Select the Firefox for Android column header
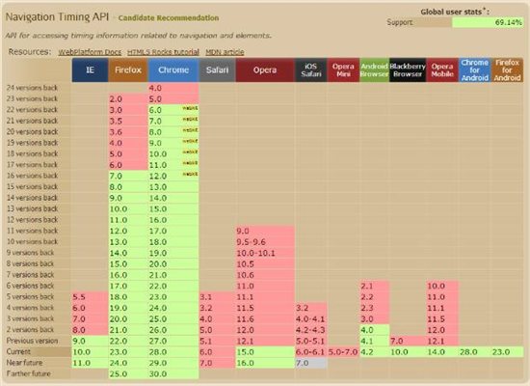The width and height of the screenshot is (530, 386). [507, 70]
